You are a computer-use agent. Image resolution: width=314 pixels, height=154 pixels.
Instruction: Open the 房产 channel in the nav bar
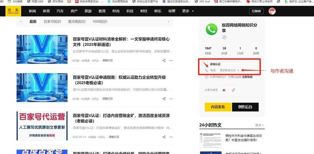click(x=74, y=11)
